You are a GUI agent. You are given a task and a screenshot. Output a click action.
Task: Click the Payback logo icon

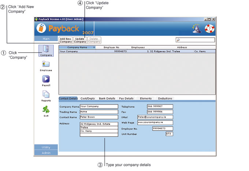tap(42, 28)
